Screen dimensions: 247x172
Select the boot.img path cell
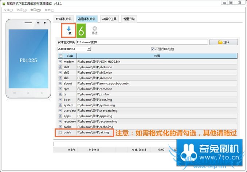click(157, 100)
